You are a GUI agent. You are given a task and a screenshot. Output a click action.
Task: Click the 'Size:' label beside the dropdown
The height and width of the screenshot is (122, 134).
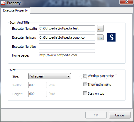(x=16, y=76)
